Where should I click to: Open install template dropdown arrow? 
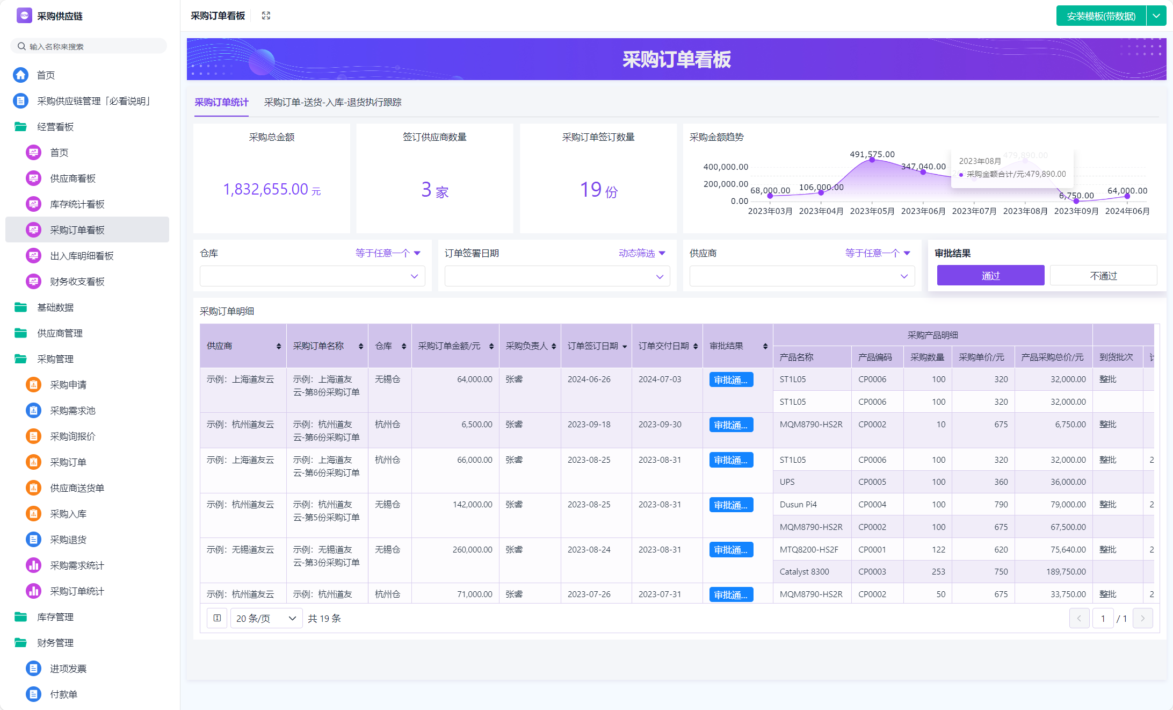1156,16
